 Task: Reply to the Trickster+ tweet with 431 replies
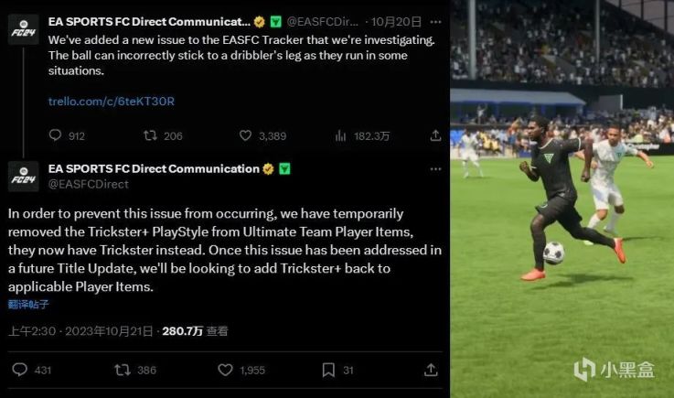coord(20,370)
